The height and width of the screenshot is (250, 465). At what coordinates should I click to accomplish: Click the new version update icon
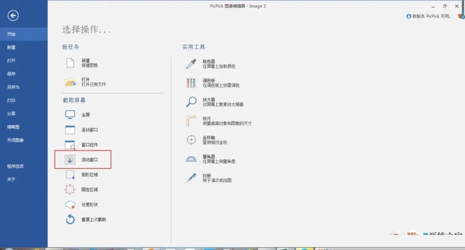[x=409, y=16]
